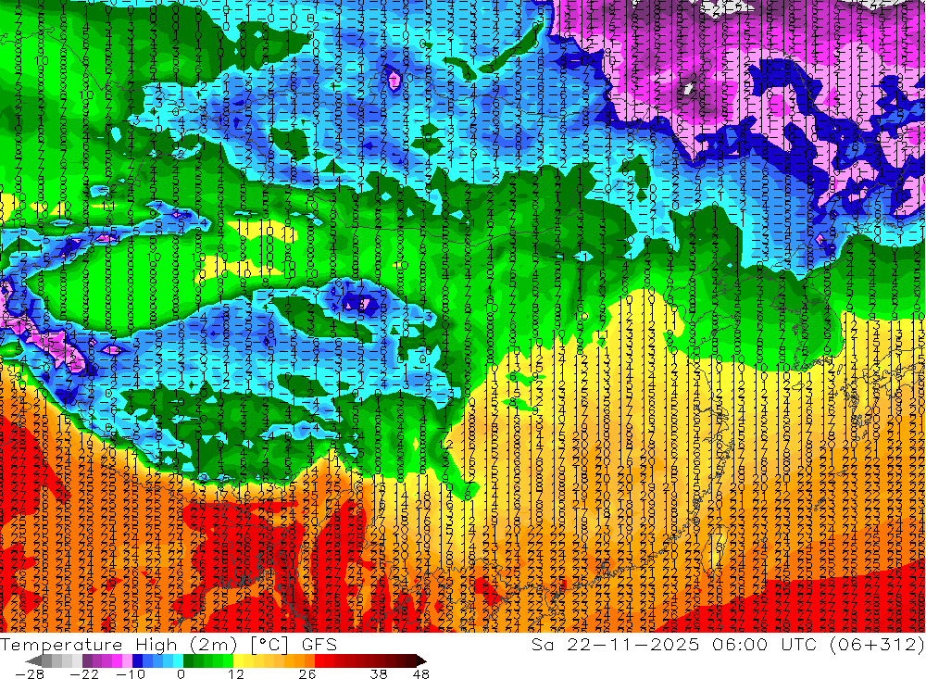This screenshot has width=926, height=679.
Task: Click the -10 legend label
Action: pyautogui.click(x=130, y=673)
